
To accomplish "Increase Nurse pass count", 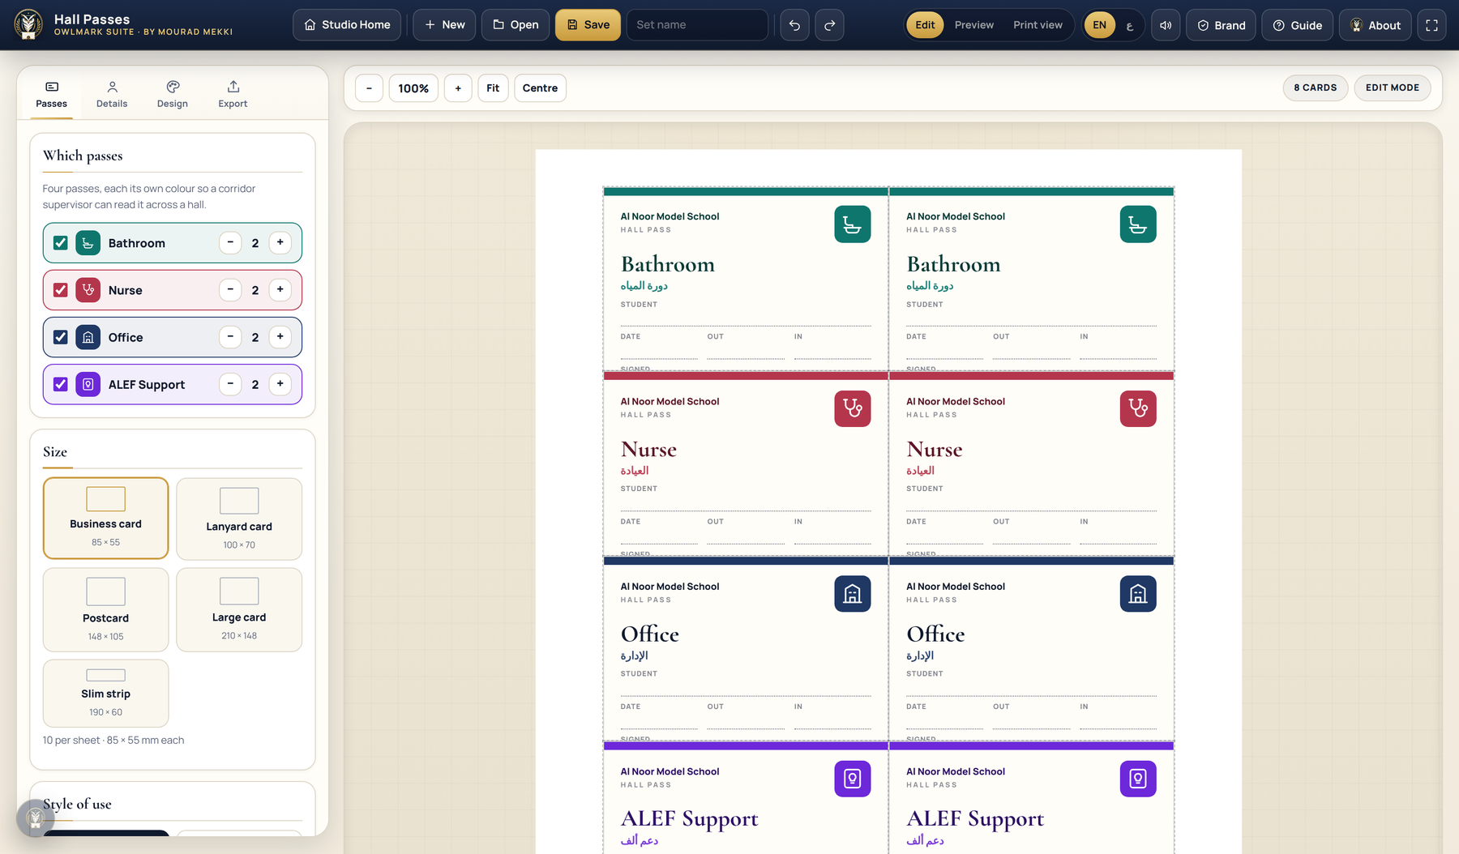I will 280,289.
